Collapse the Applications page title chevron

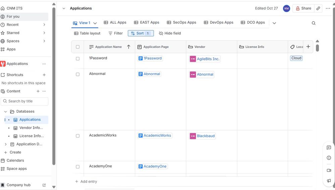coord(64,8)
